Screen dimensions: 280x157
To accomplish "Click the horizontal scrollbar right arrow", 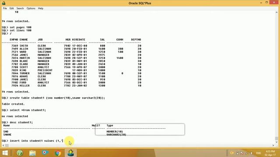I will [273, 145].
